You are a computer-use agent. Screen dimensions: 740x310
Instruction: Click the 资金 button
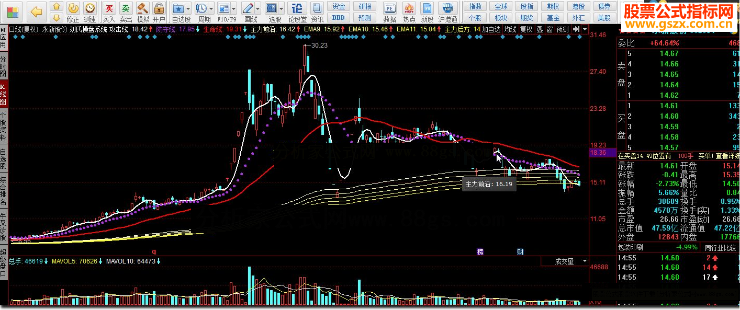click(x=339, y=6)
